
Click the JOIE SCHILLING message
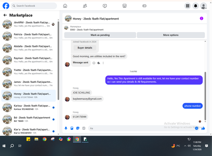click(81, 93)
